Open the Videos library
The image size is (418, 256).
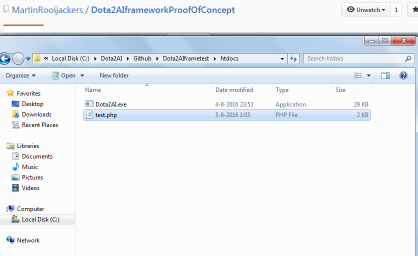30,188
